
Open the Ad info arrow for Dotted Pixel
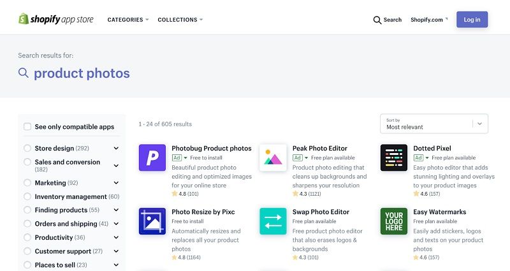click(x=427, y=157)
